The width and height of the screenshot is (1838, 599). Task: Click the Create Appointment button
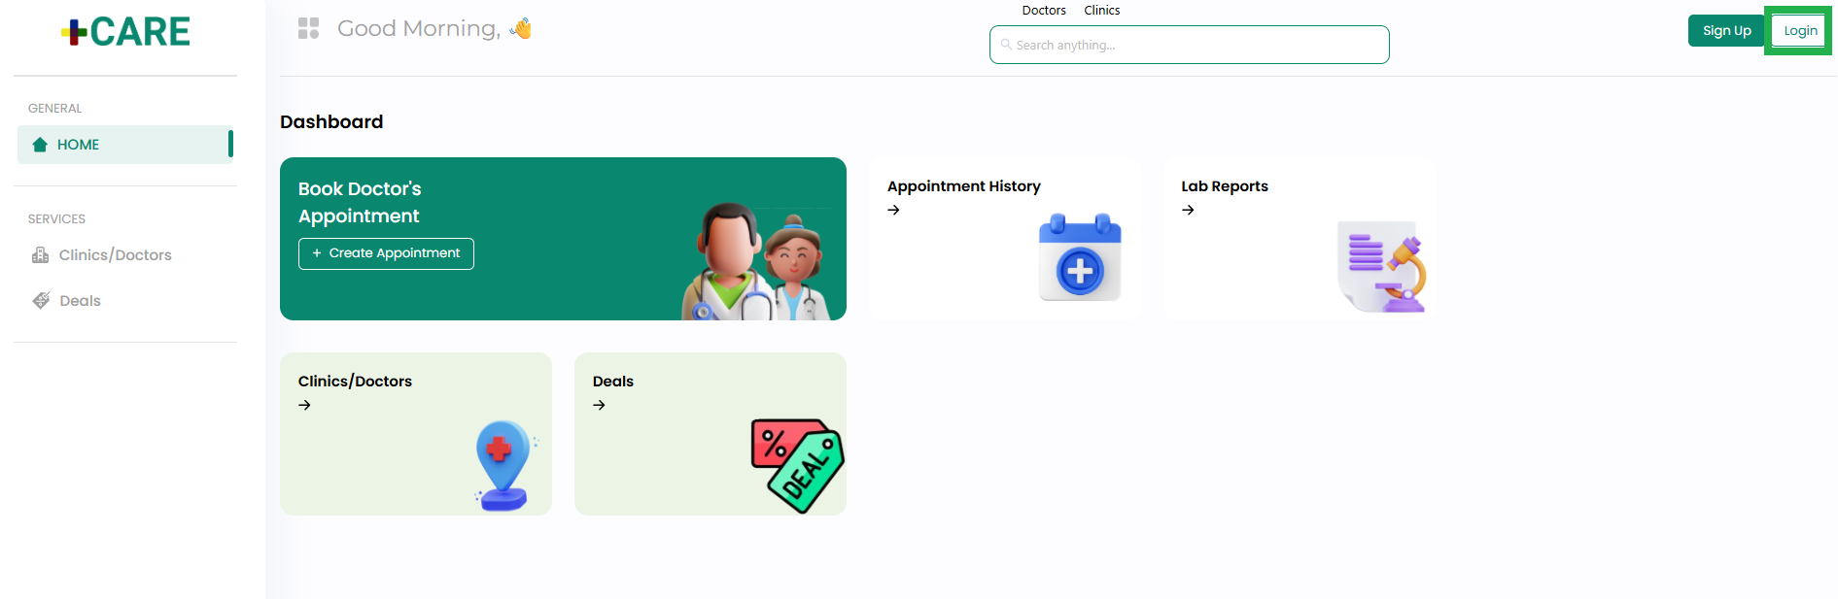pyautogui.click(x=386, y=253)
